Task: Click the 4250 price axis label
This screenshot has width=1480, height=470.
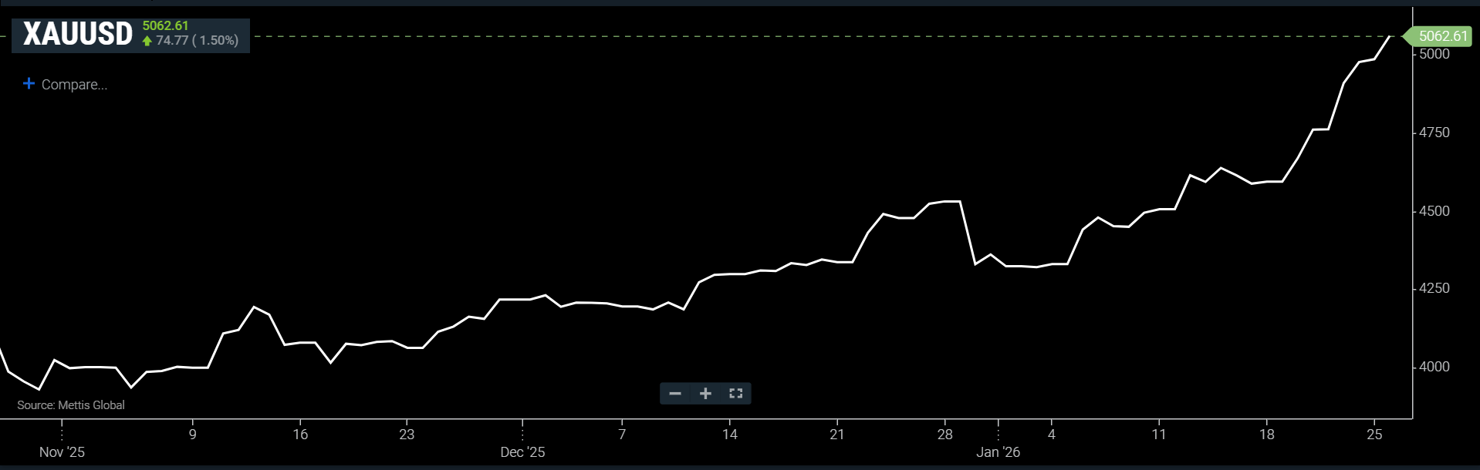Action: pyautogui.click(x=1434, y=288)
